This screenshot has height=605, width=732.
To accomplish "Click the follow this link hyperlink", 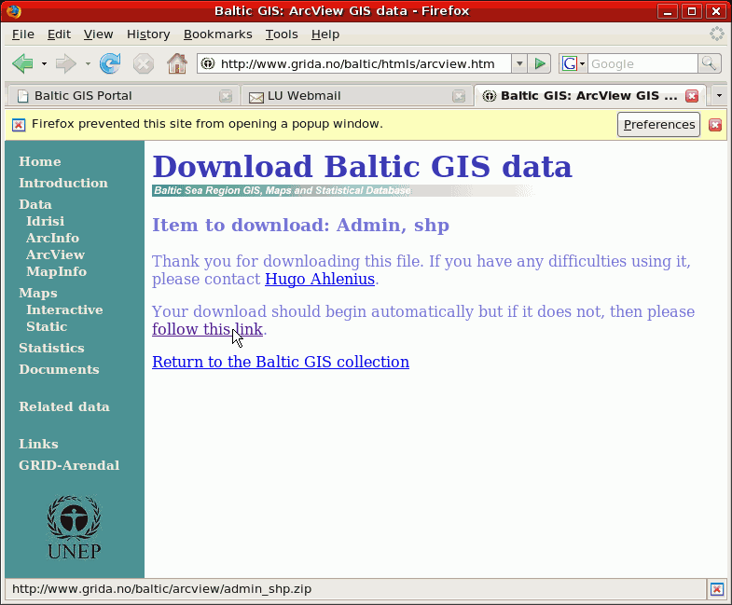I will click(207, 329).
